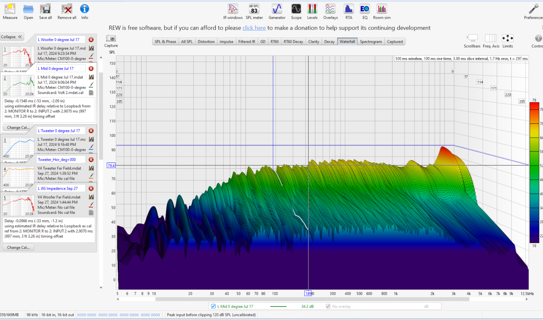Save the L Mid 0 degree measurement

91,77
